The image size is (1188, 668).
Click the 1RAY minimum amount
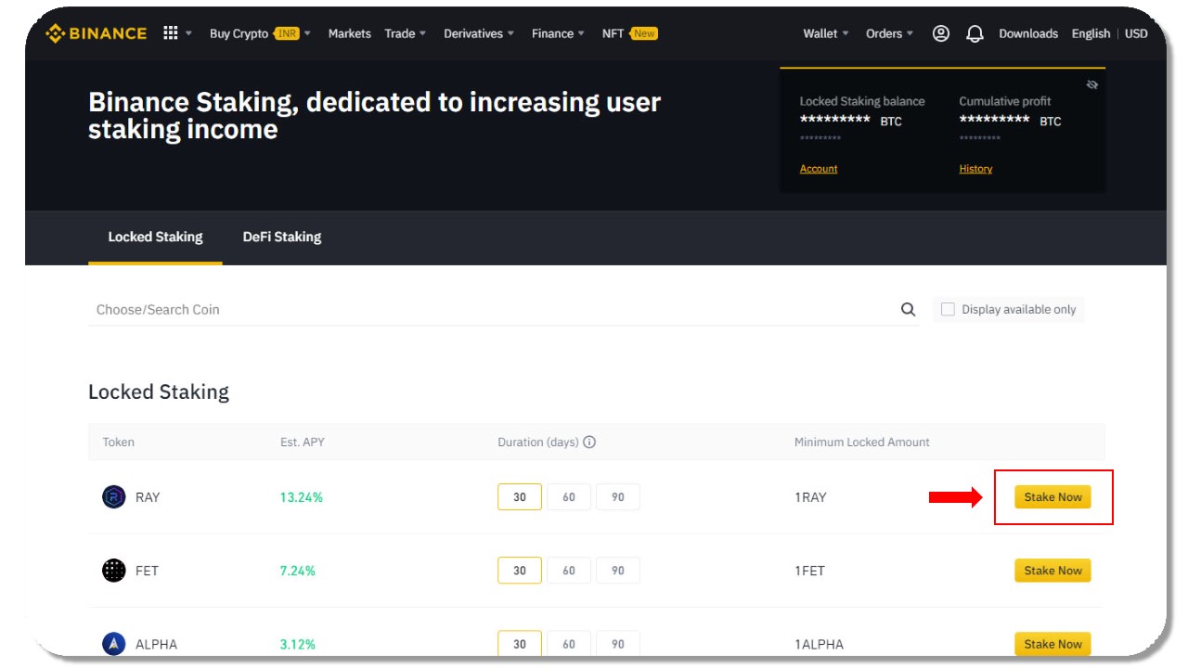[x=810, y=497]
